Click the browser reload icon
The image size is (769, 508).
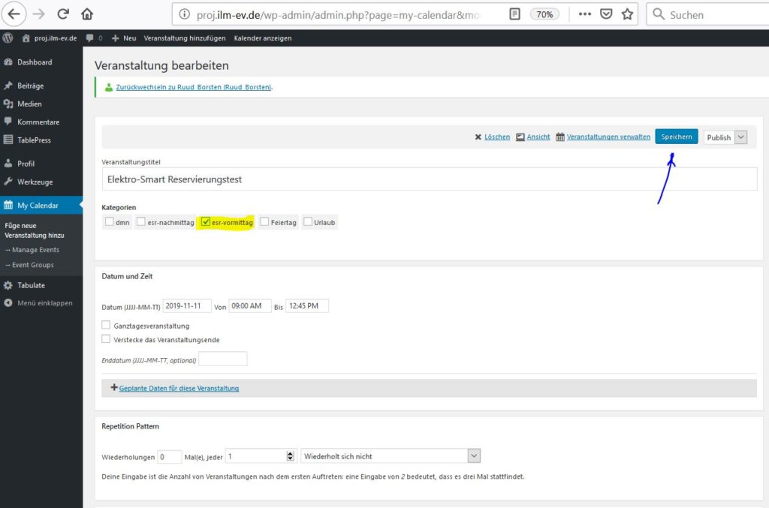pos(63,14)
